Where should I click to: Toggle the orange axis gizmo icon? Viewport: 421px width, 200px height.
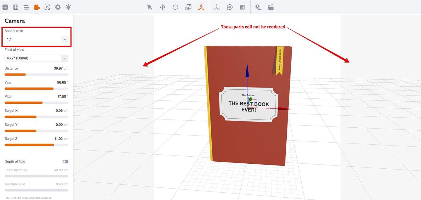click(201, 7)
